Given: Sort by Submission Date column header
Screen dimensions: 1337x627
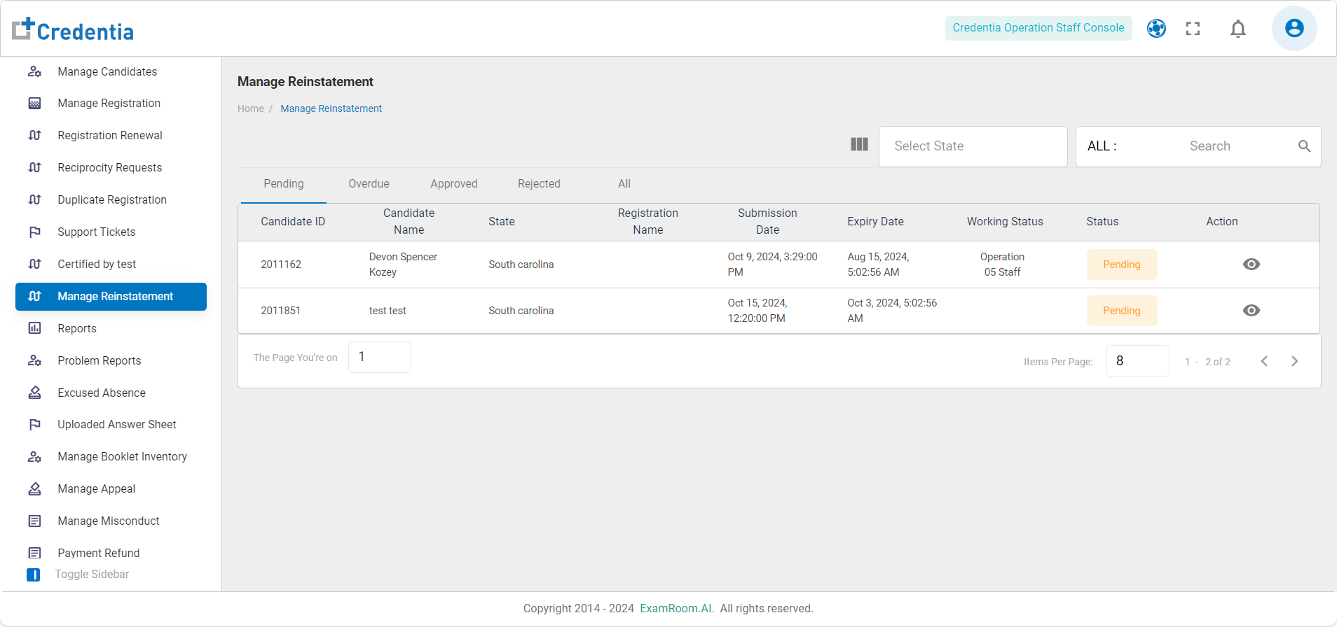Looking at the screenshot, I should (767, 222).
